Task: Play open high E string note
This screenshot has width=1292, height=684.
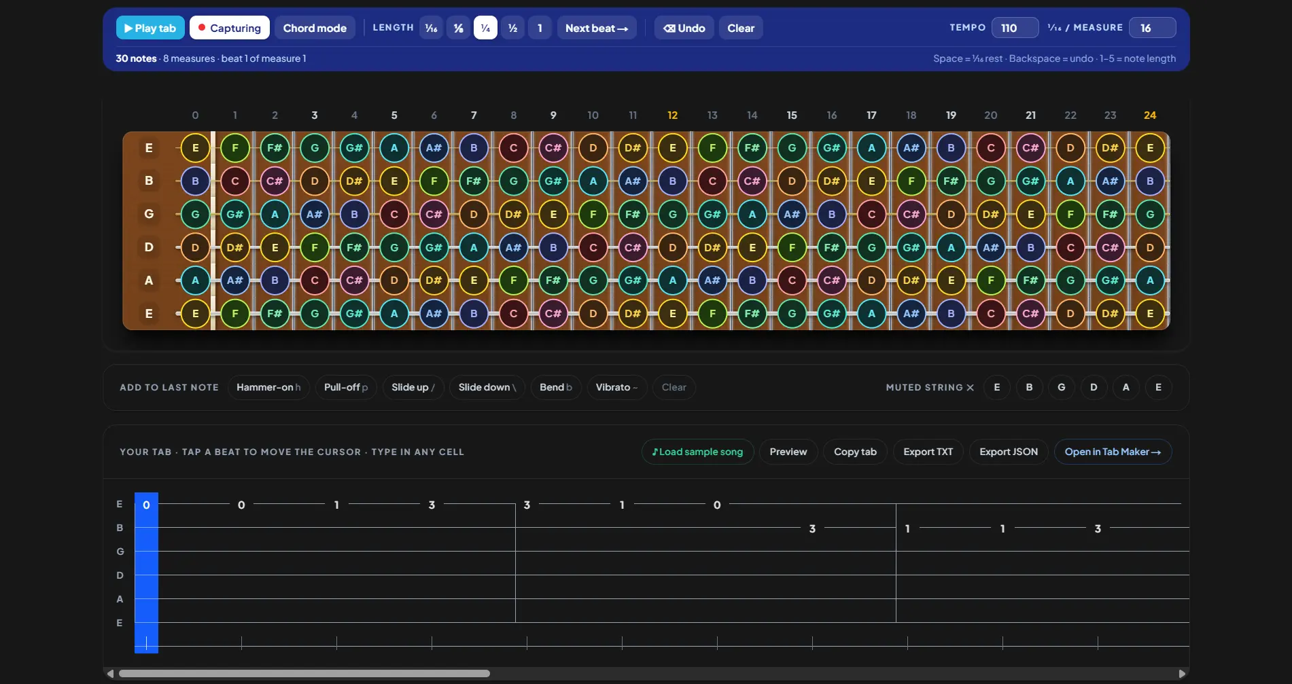Action: coord(195,147)
